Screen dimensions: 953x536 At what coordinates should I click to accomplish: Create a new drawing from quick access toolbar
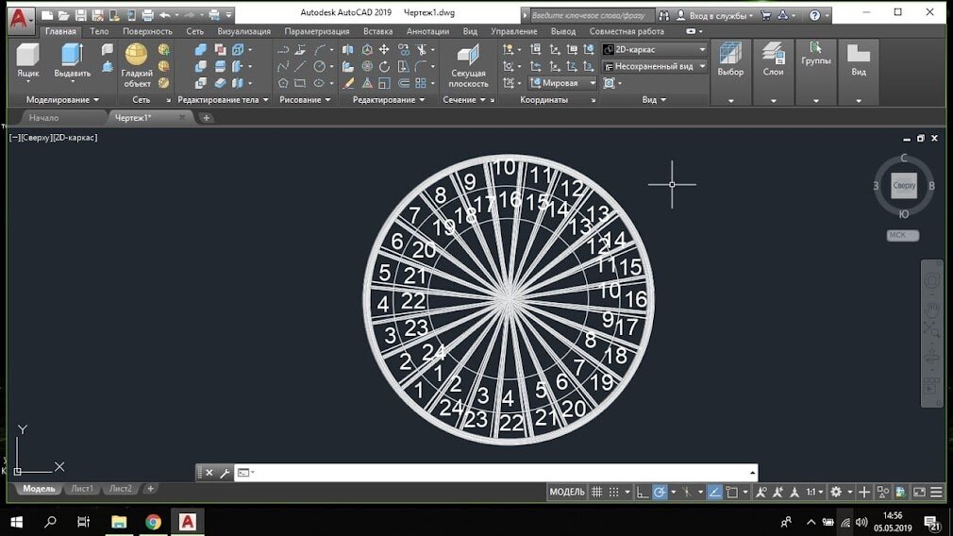[x=47, y=14]
